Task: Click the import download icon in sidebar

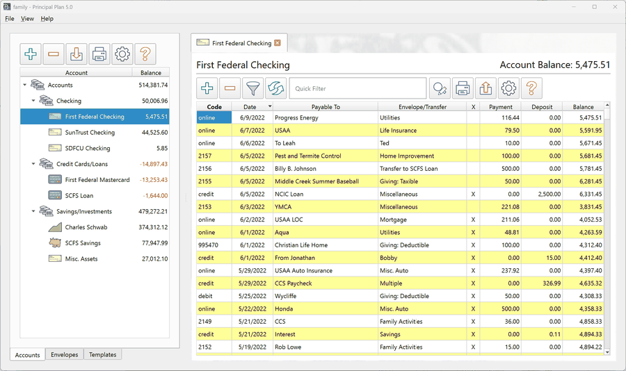Action: click(77, 54)
